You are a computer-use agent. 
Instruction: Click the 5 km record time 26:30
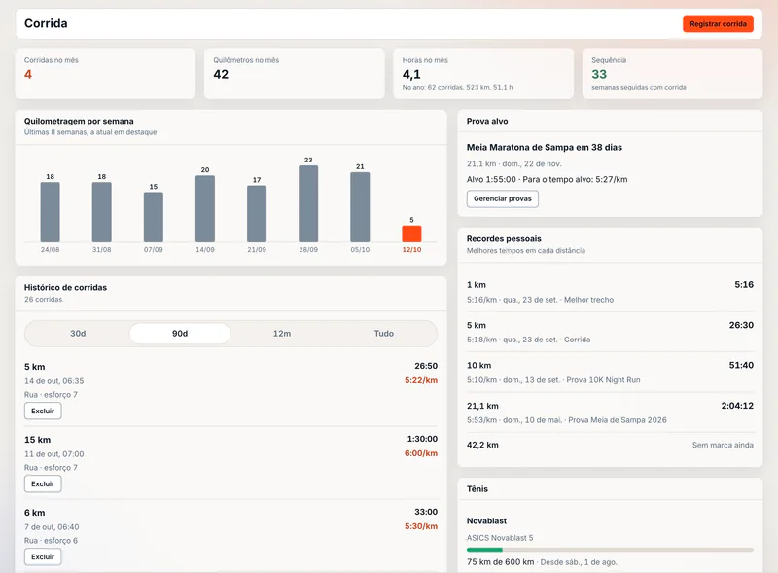(x=741, y=325)
